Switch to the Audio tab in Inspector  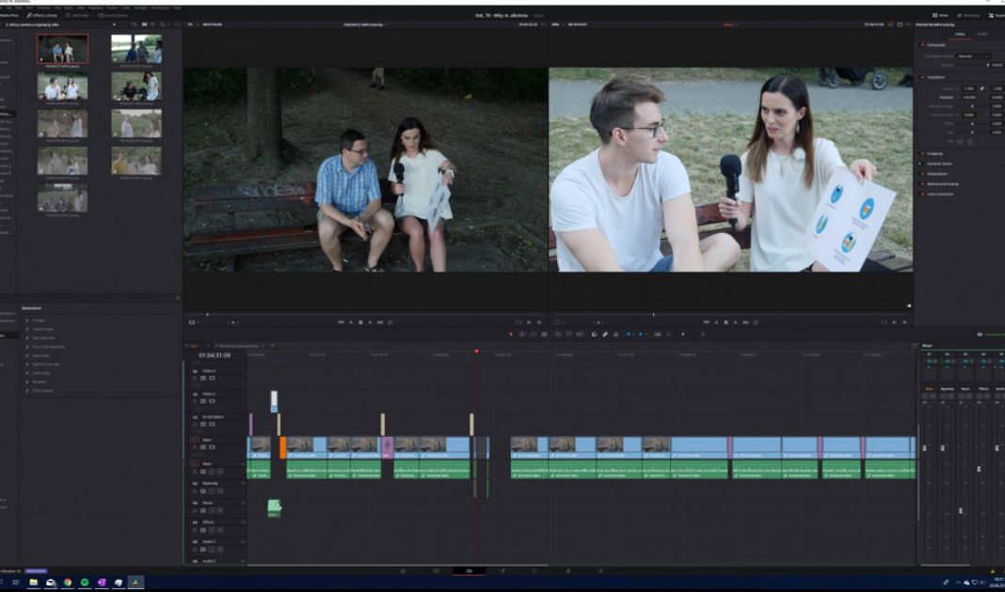coord(982,34)
